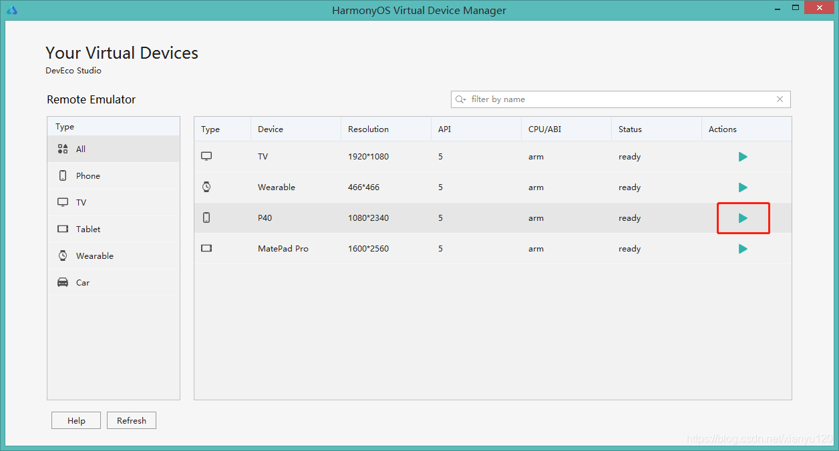Click the API 5 cell in Wearable row

(x=441, y=187)
